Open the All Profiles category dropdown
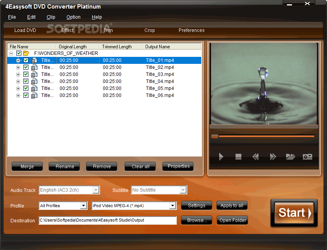Viewport: 327px width, 250px height. 83,206
